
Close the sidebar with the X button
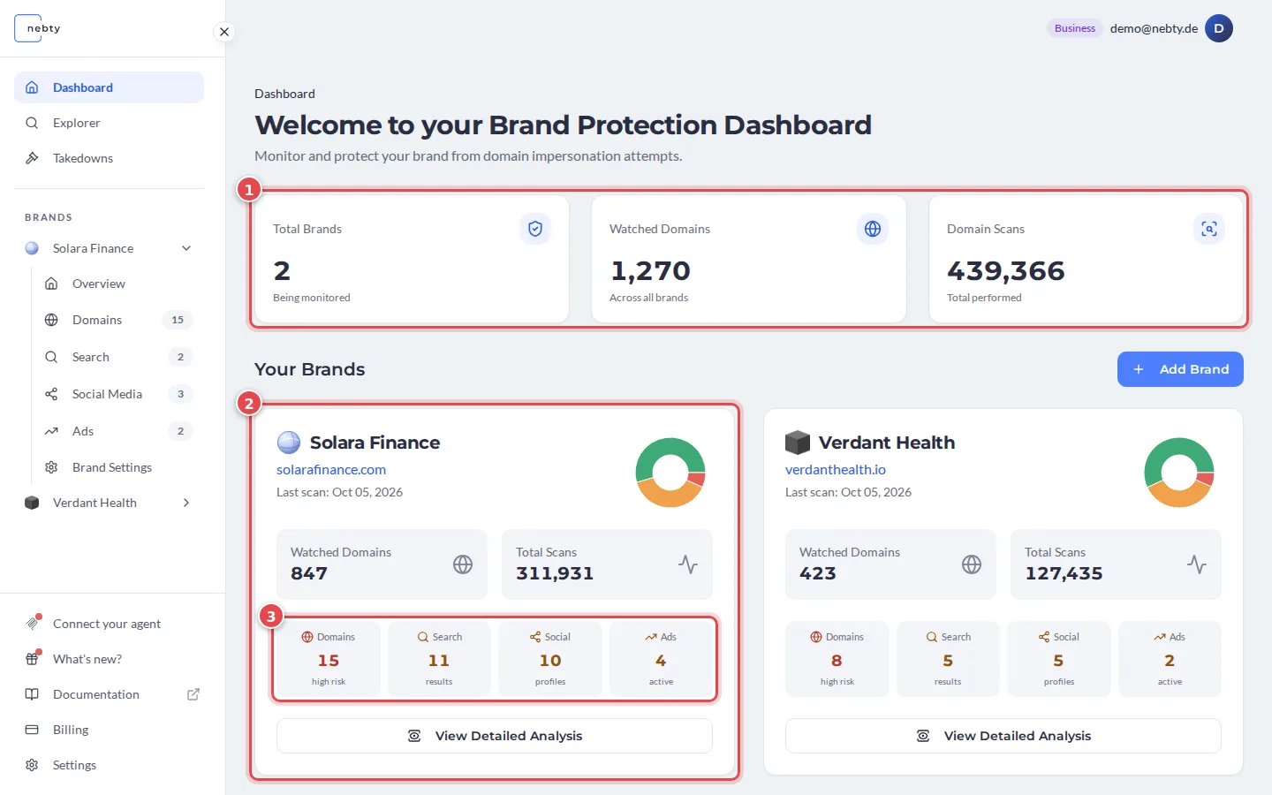[224, 32]
